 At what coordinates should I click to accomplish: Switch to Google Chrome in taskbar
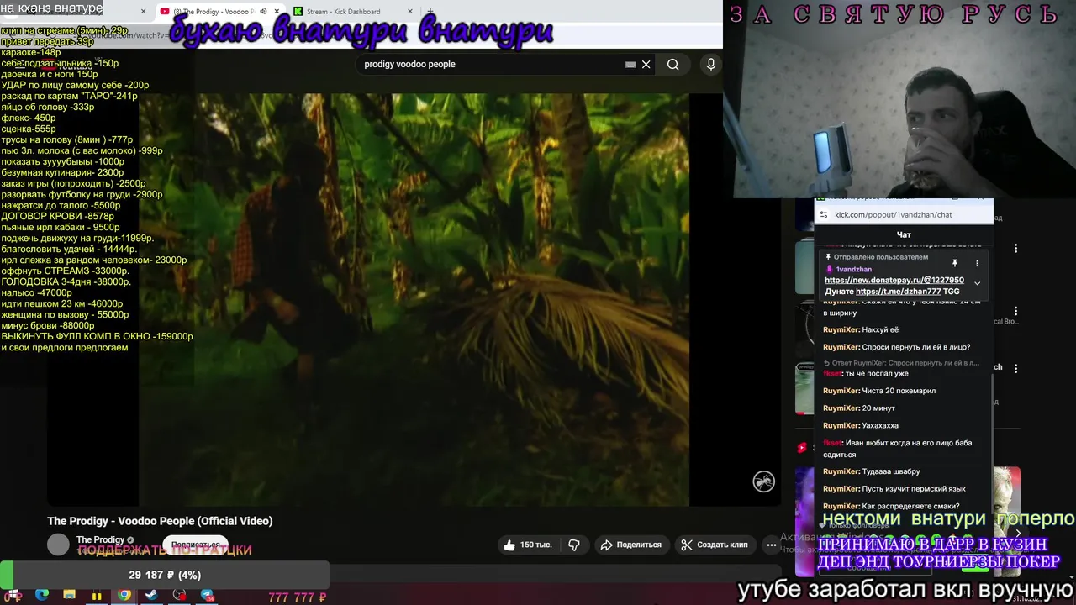(x=124, y=596)
